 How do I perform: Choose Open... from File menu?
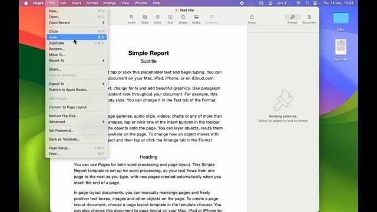tap(77, 17)
